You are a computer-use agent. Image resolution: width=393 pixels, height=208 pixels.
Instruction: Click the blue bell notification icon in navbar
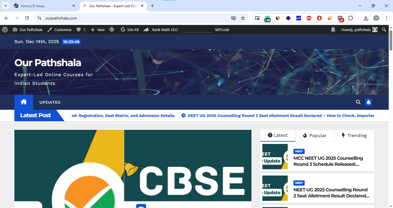pyautogui.click(x=368, y=102)
